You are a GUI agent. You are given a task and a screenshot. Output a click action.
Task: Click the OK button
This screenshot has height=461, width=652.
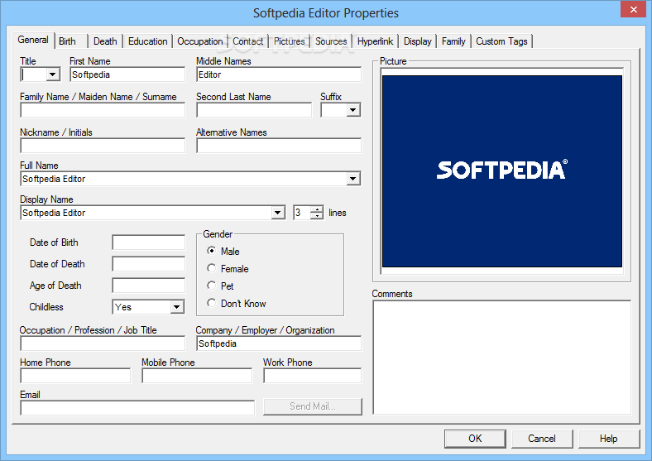point(475,439)
